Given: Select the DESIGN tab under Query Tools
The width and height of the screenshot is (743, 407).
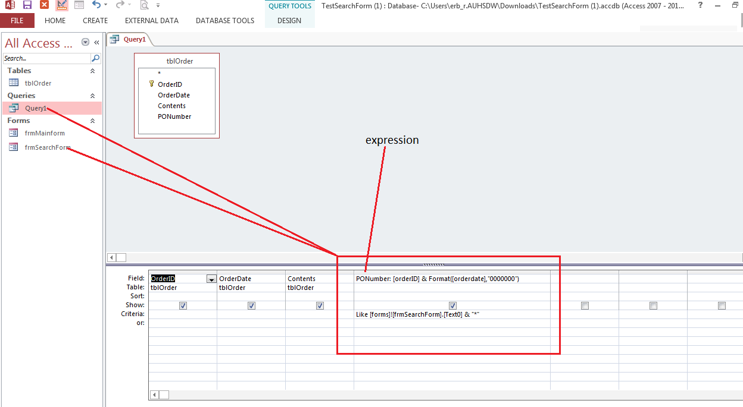Looking at the screenshot, I should (x=289, y=20).
